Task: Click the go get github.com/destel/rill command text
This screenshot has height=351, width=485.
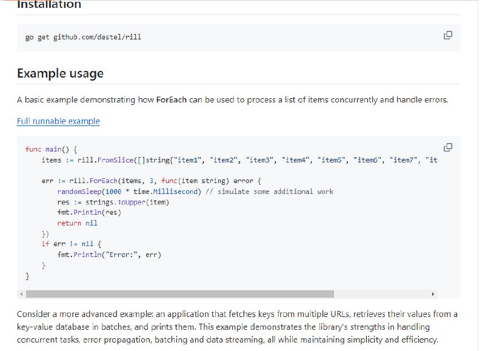Action: (83, 37)
